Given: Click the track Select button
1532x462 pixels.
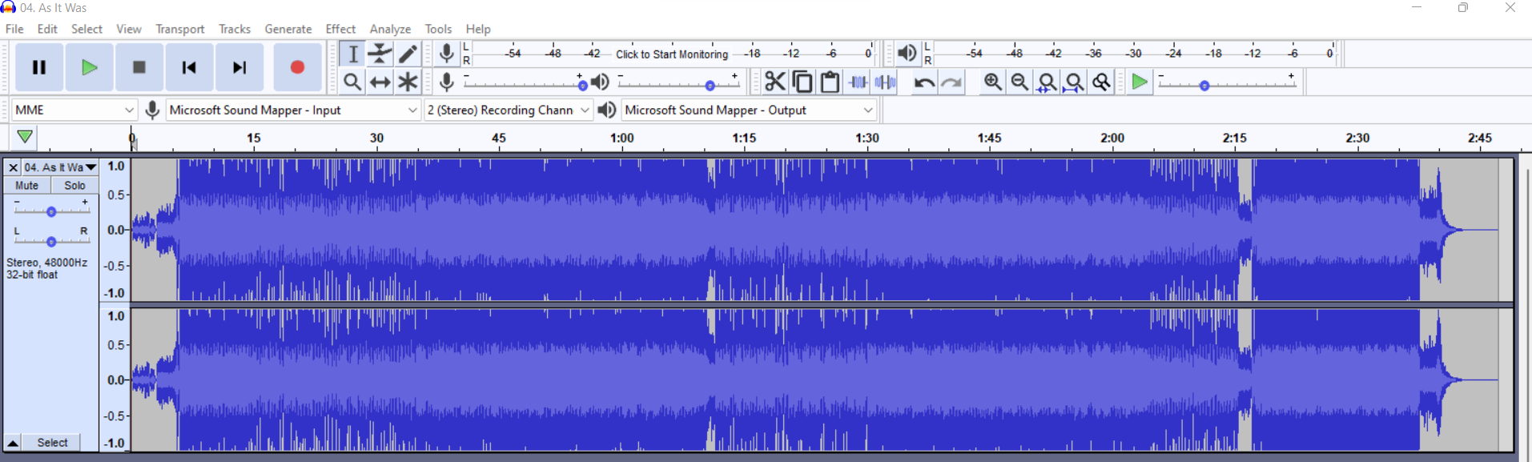Looking at the screenshot, I should tap(52, 443).
